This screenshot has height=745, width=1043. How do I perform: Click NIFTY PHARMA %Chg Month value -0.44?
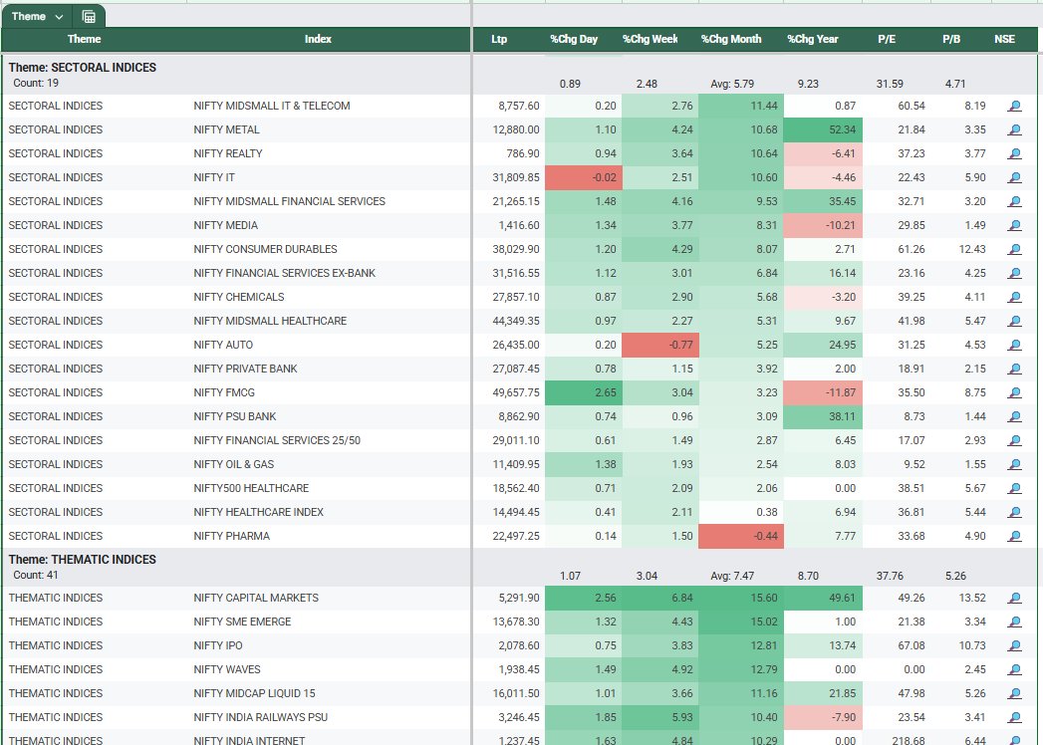pyautogui.click(x=741, y=536)
